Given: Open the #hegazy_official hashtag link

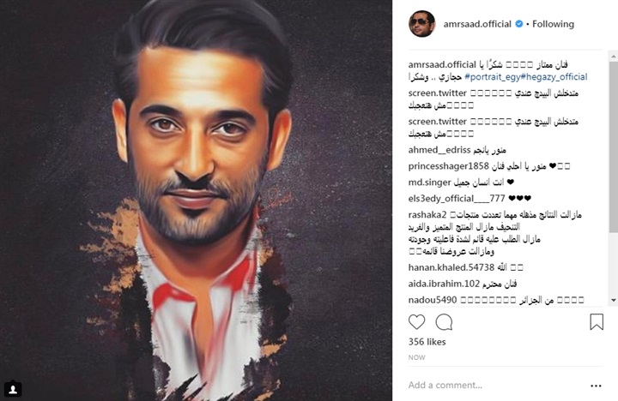Looking at the screenshot, I should pyautogui.click(x=554, y=77).
